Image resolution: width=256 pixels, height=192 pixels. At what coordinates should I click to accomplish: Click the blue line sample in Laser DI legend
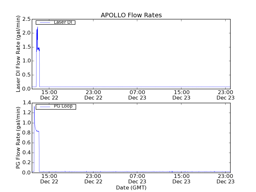[45, 22]
